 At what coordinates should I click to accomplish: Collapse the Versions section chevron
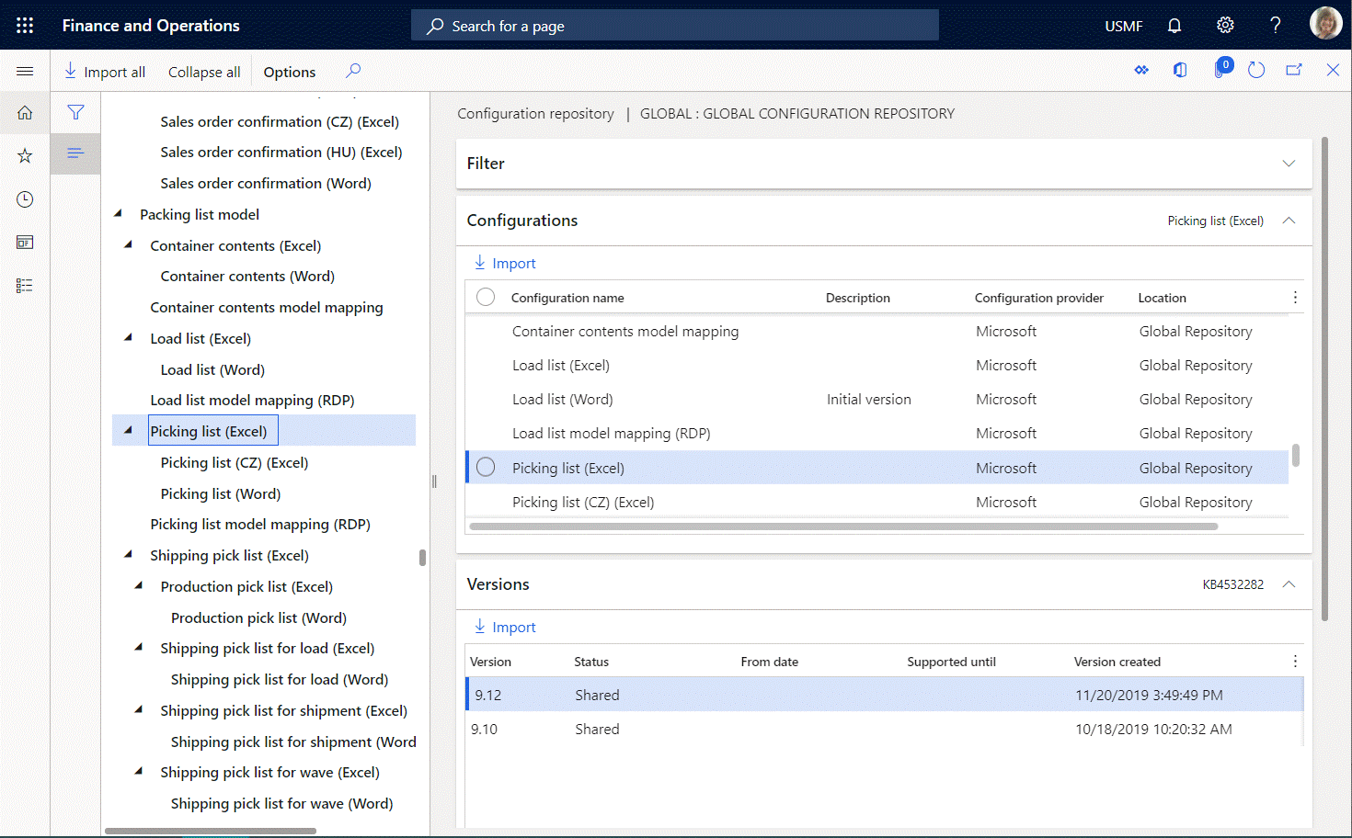click(x=1289, y=584)
